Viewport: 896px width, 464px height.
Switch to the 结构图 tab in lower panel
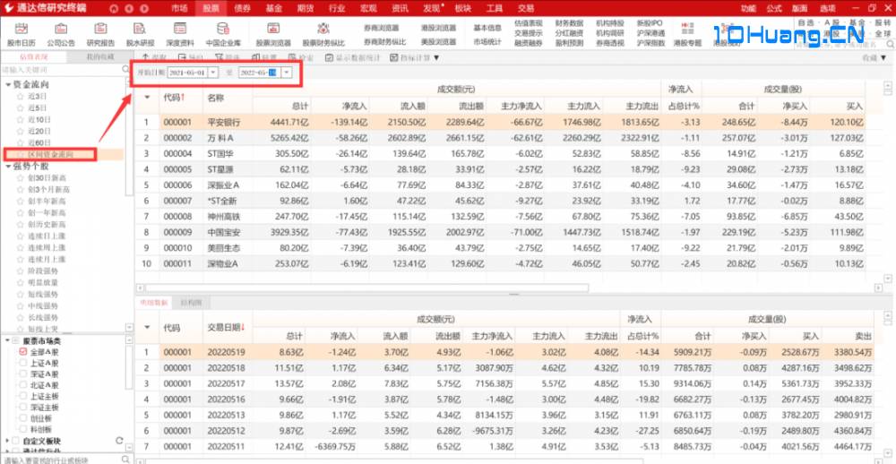[x=190, y=302]
